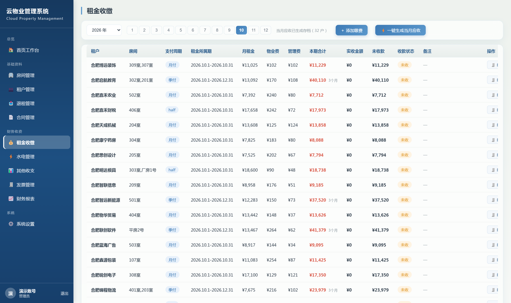Open 其他收支 in the sidebar
511x303 pixels.
coord(37,171)
